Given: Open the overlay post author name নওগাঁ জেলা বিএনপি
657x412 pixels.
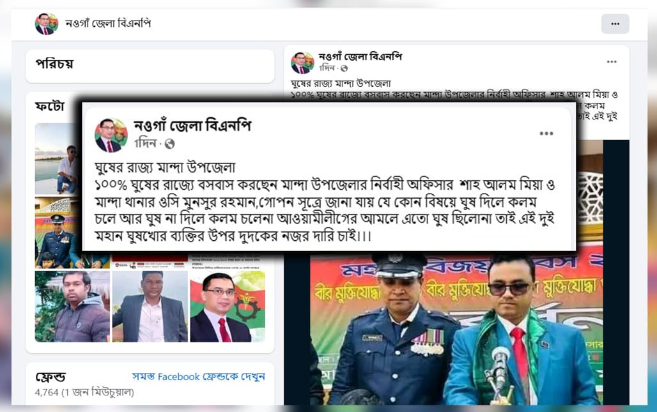Looking at the screenshot, I should point(192,126).
